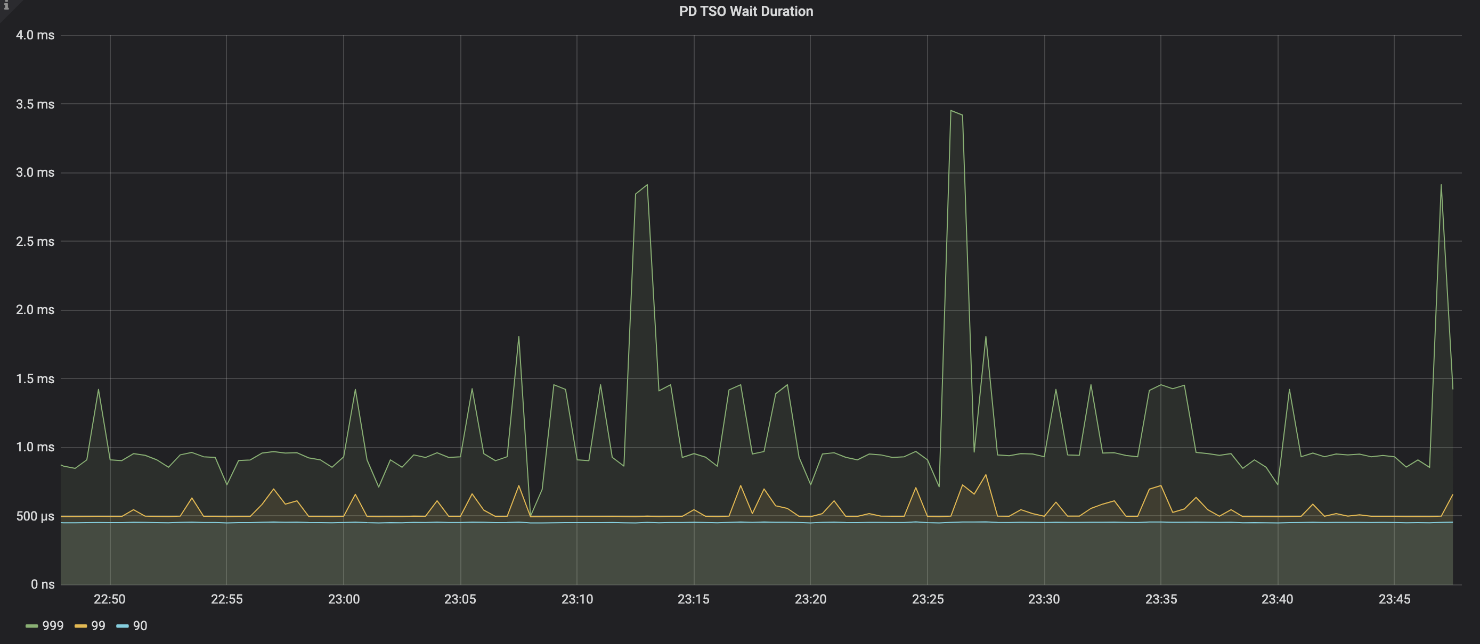Open yellow color swatch for 99 series
This screenshot has height=644, width=1480.
[x=80, y=626]
